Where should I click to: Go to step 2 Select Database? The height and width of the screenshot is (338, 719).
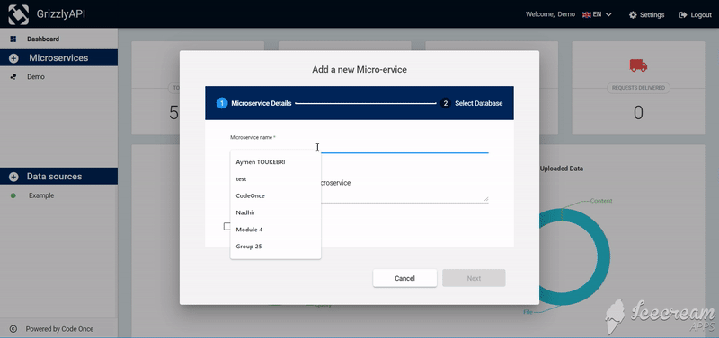(471, 103)
